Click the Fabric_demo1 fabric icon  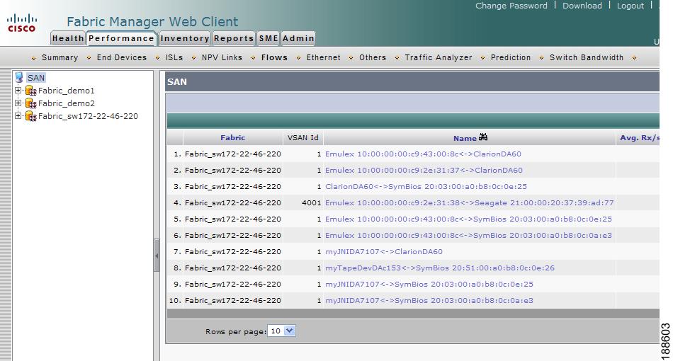click(31, 91)
